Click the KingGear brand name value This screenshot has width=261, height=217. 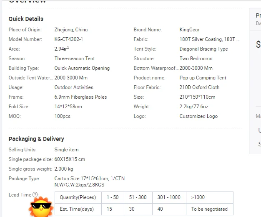189,30
